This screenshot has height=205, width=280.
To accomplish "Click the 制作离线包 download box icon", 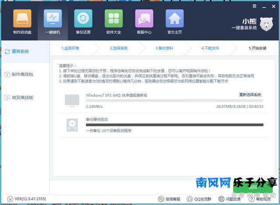I will point(7,74).
